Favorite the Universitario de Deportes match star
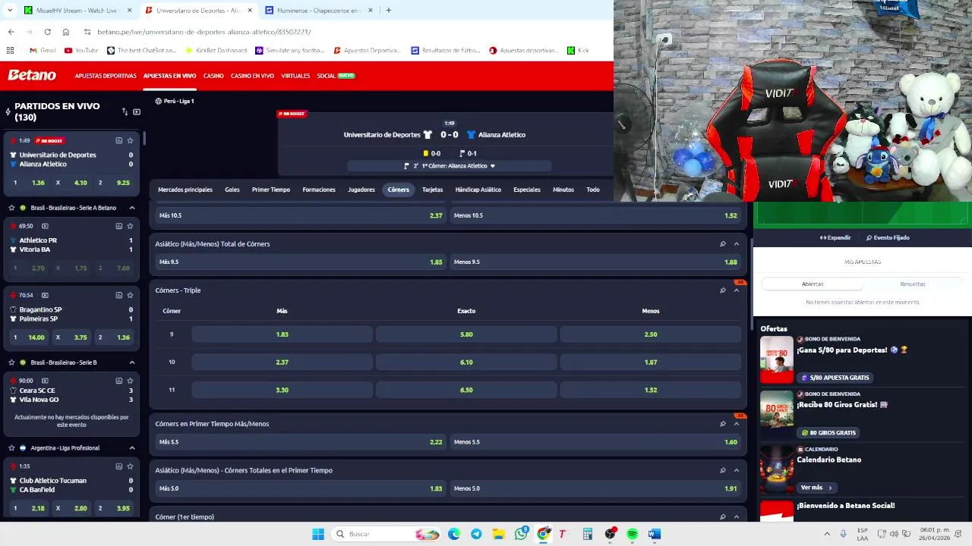The image size is (972, 546). coord(130,140)
